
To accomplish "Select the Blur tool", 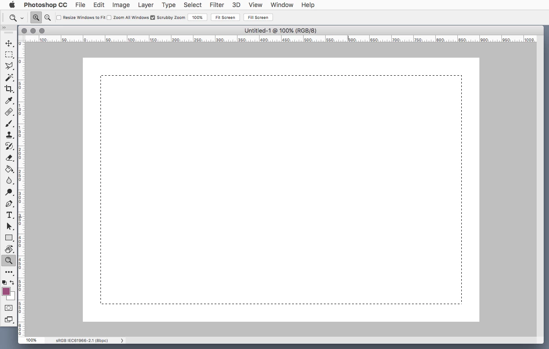I will coord(8,180).
